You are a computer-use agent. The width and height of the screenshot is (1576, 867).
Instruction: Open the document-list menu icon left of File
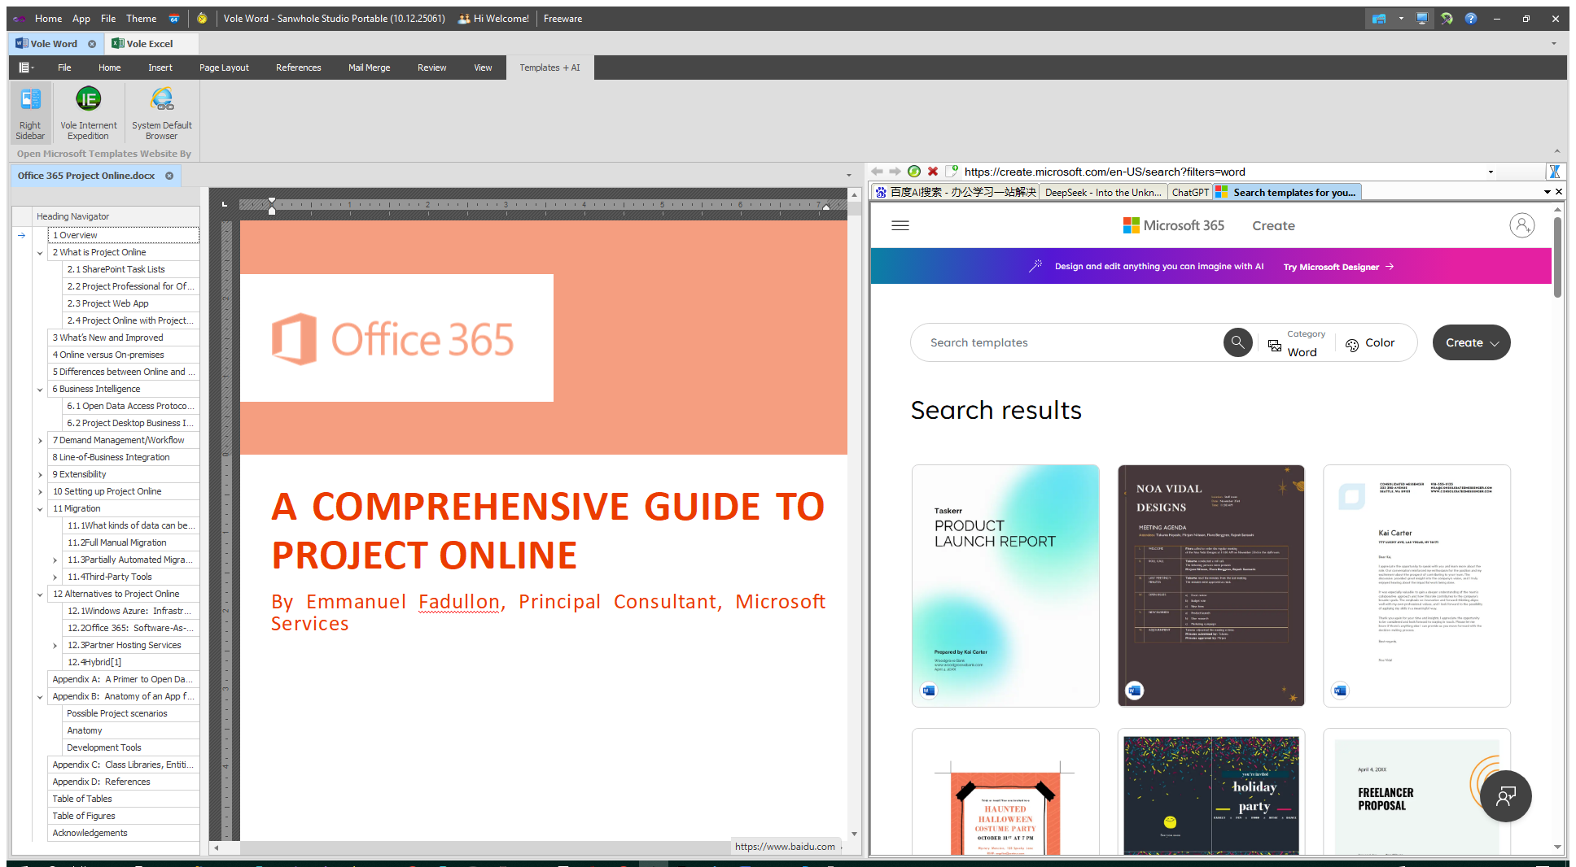26,68
